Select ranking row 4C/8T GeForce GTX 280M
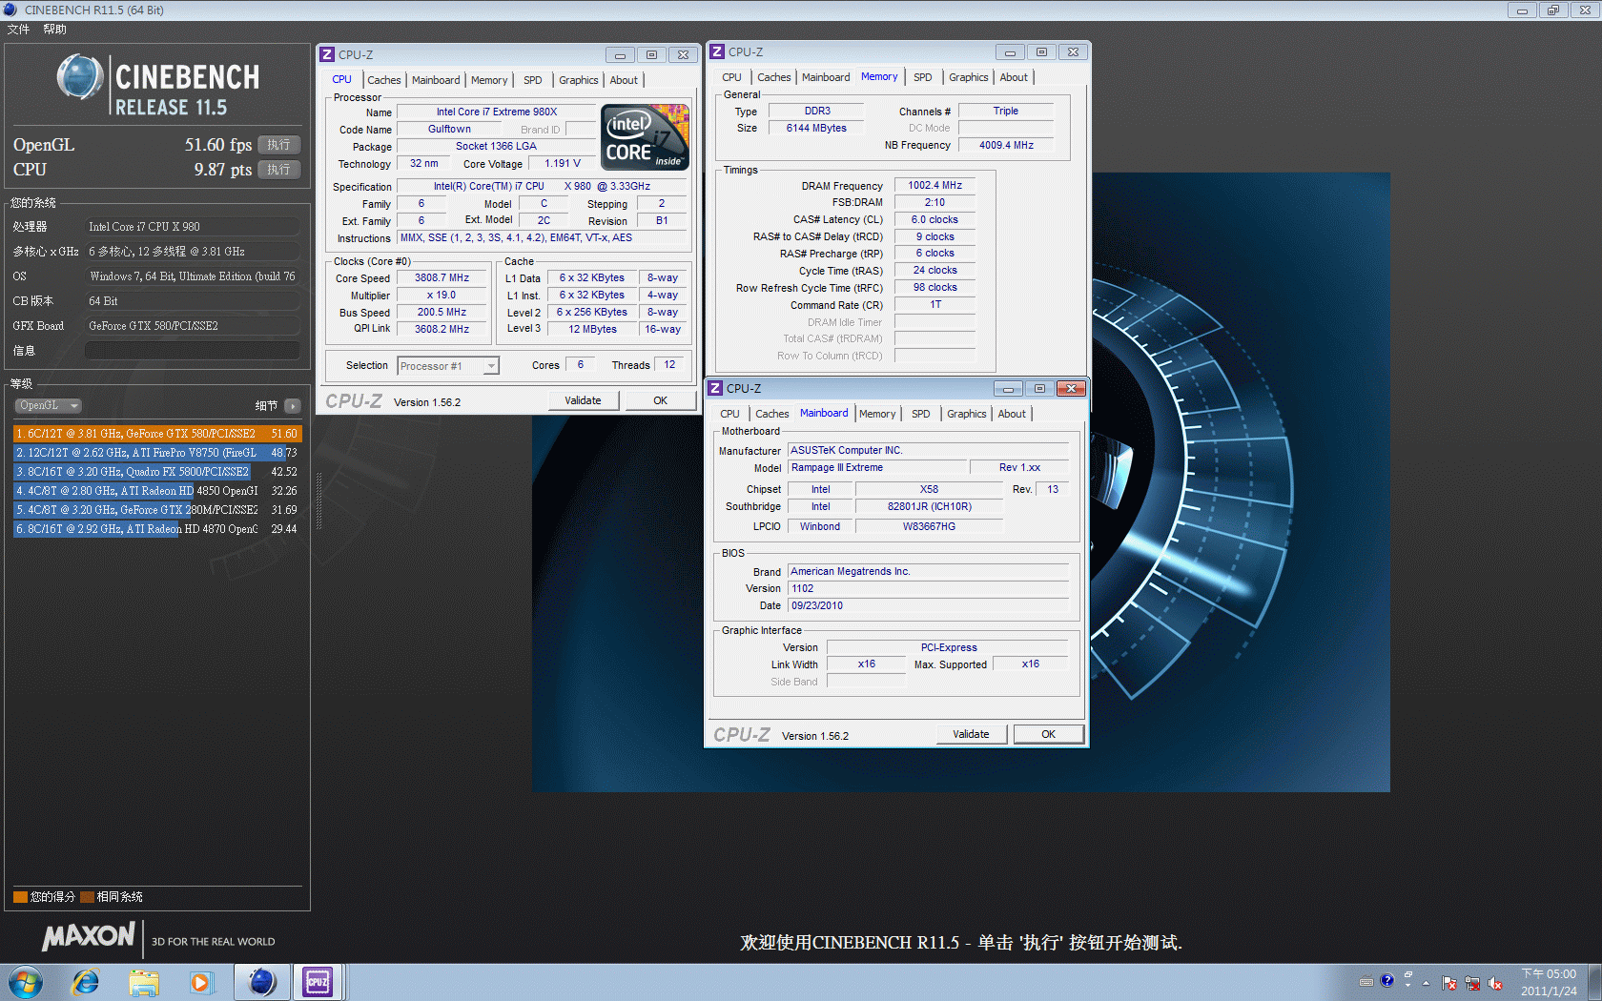This screenshot has width=1602, height=1001. (x=157, y=510)
